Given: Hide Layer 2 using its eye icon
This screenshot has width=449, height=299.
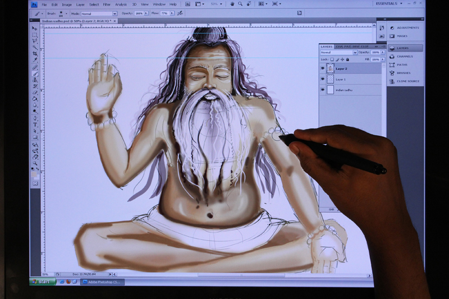Looking at the screenshot, I should tap(322, 68).
